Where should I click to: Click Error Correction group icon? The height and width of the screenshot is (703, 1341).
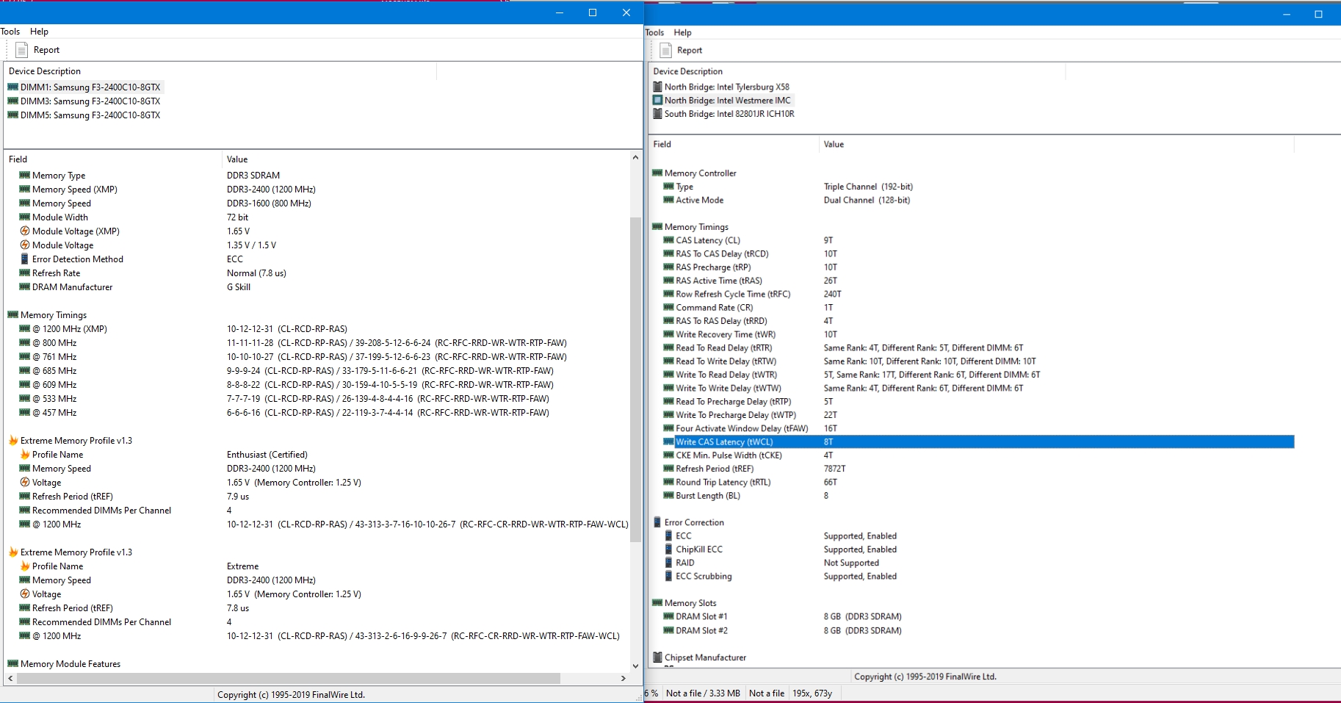coord(657,522)
